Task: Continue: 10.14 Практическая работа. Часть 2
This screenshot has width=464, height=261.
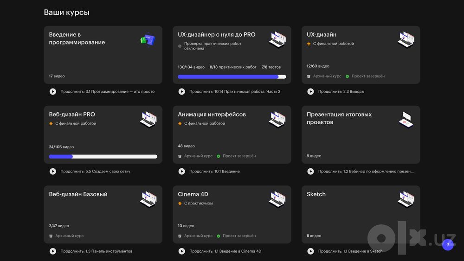Action: (235, 92)
